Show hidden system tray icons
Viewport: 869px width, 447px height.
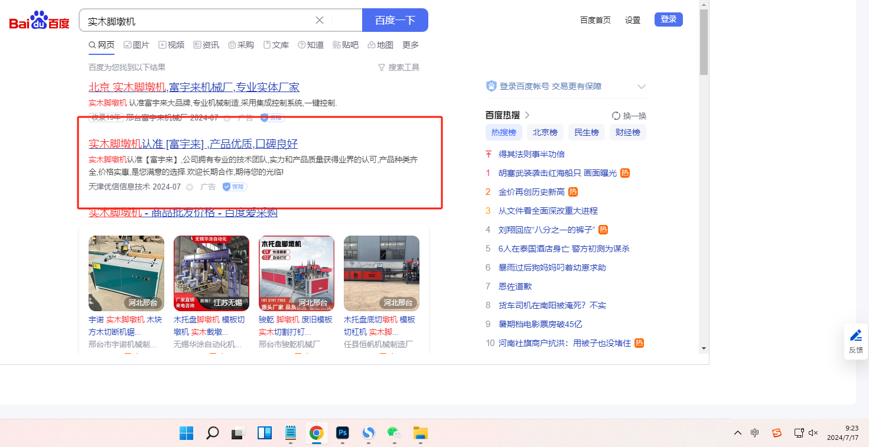coord(737,433)
